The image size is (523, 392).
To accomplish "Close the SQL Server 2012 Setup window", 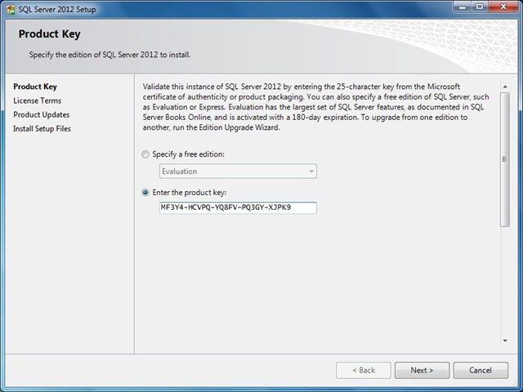I will click(x=503, y=7).
